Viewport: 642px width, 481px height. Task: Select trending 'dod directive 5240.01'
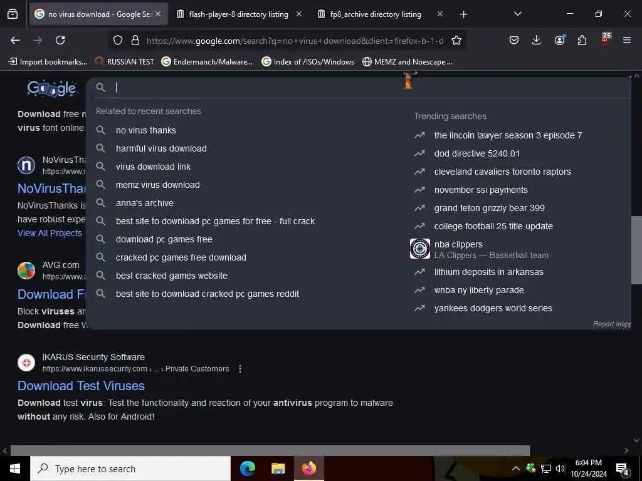tap(476, 154)
